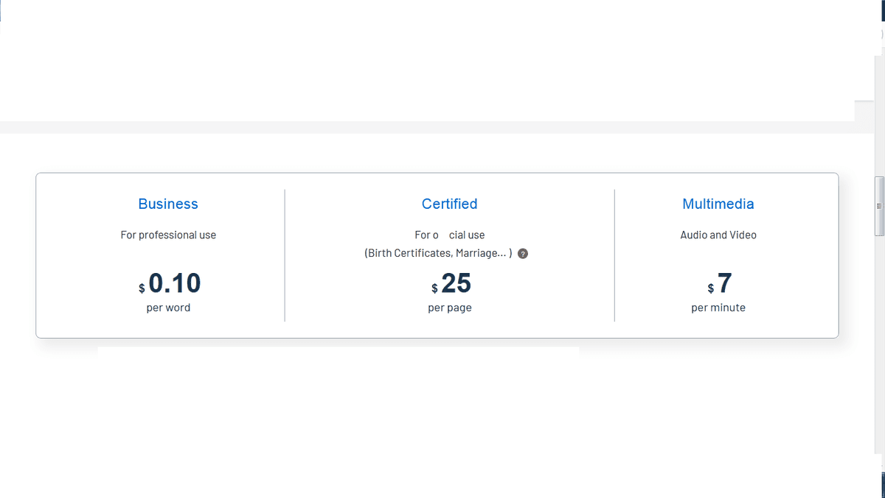Select the Certified translation heading
This screenshot has height=498, width=885.
click(449, 204)
